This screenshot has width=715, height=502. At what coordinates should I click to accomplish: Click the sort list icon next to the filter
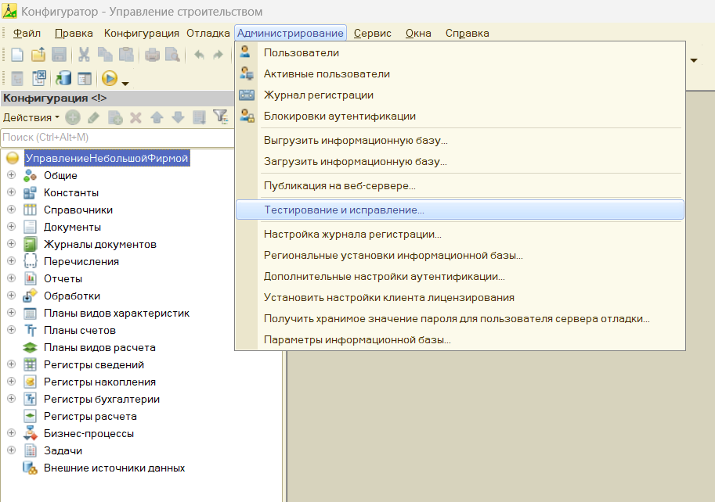pos(199,117)
